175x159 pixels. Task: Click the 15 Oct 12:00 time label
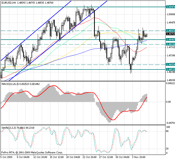coord(57,157)
